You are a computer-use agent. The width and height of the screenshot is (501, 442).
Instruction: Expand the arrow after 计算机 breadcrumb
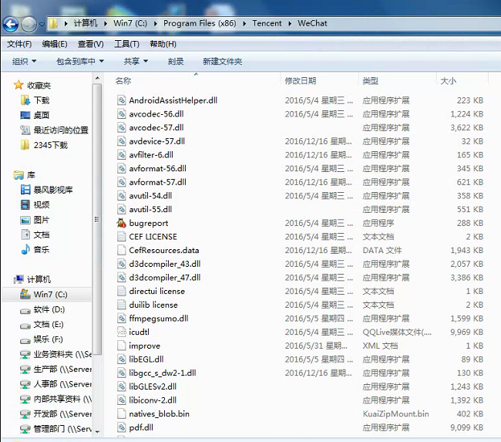point(106,24)
